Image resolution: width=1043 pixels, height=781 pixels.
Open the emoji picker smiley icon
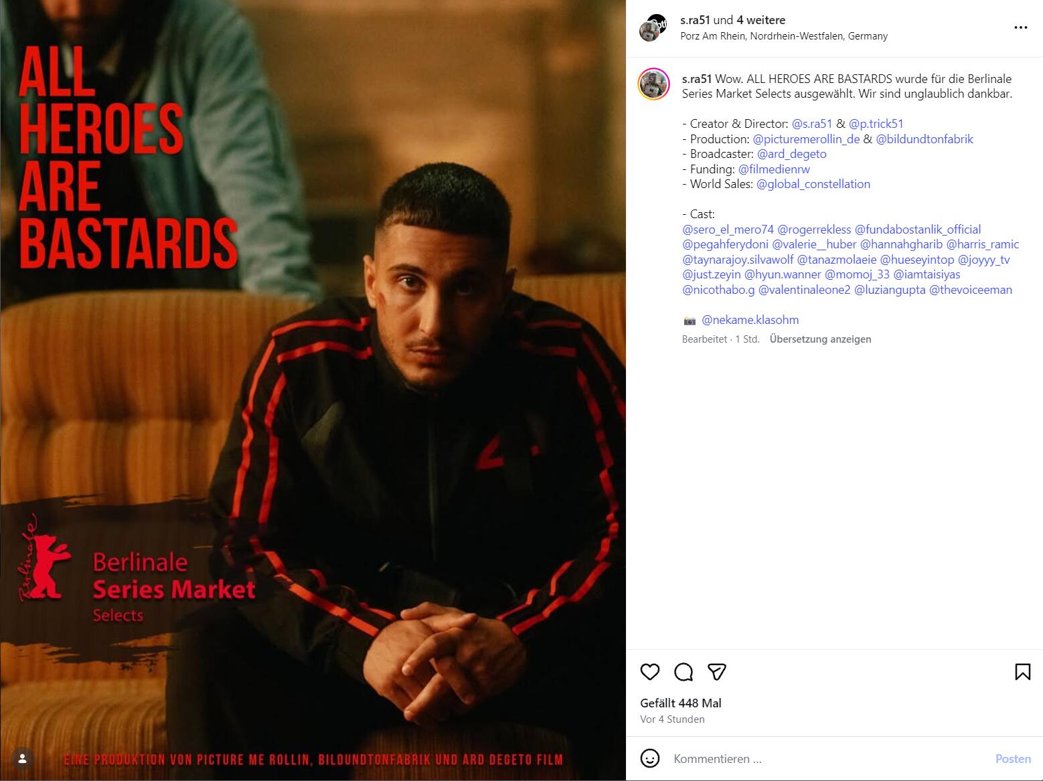tap(649, 758)
